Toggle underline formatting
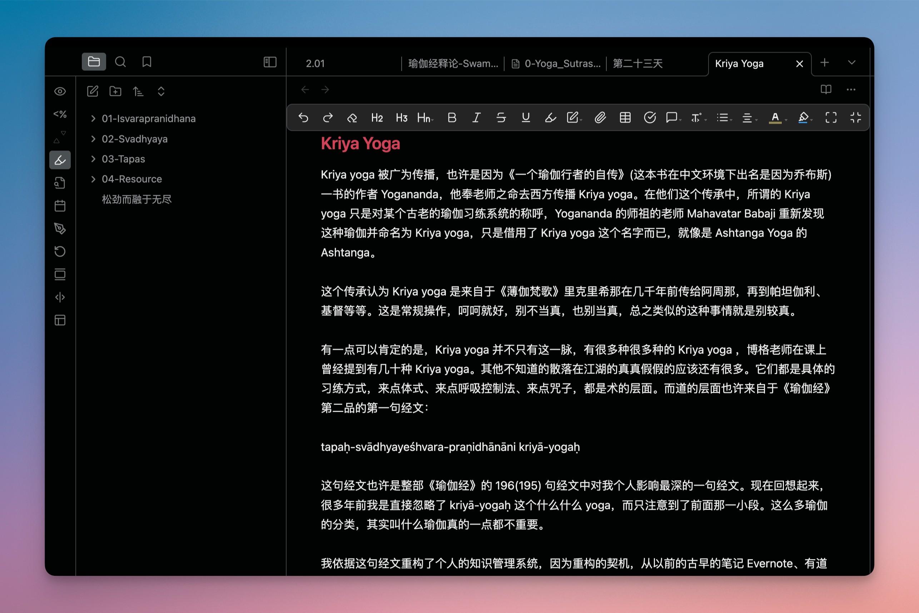Image resolution: width=919 pixels, height=613 pixels. [526, 117]
